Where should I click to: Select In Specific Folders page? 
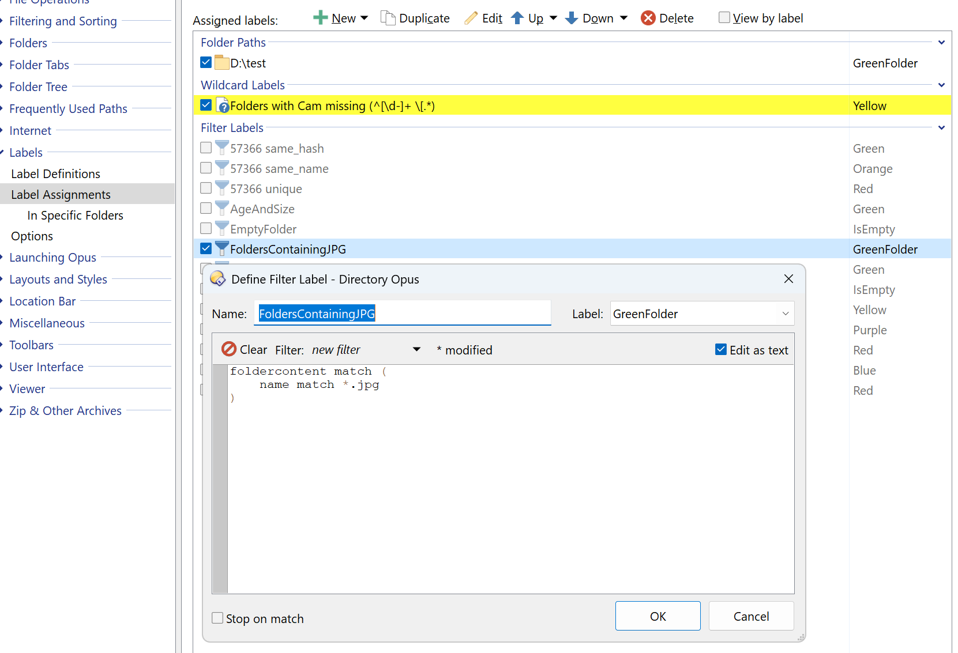[x=75, y=215]
